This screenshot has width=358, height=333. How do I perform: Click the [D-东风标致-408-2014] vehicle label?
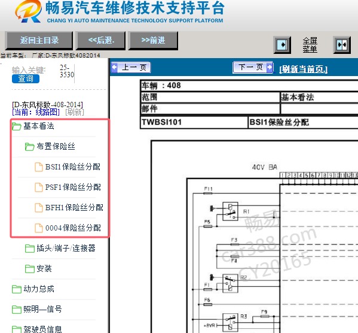[x=47, y=105]
